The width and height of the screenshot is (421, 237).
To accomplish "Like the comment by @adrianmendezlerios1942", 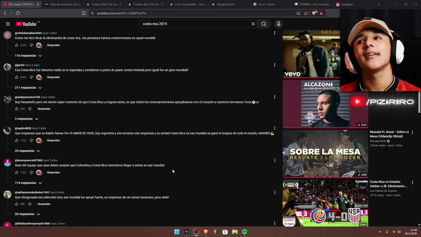I will point(16,204).
